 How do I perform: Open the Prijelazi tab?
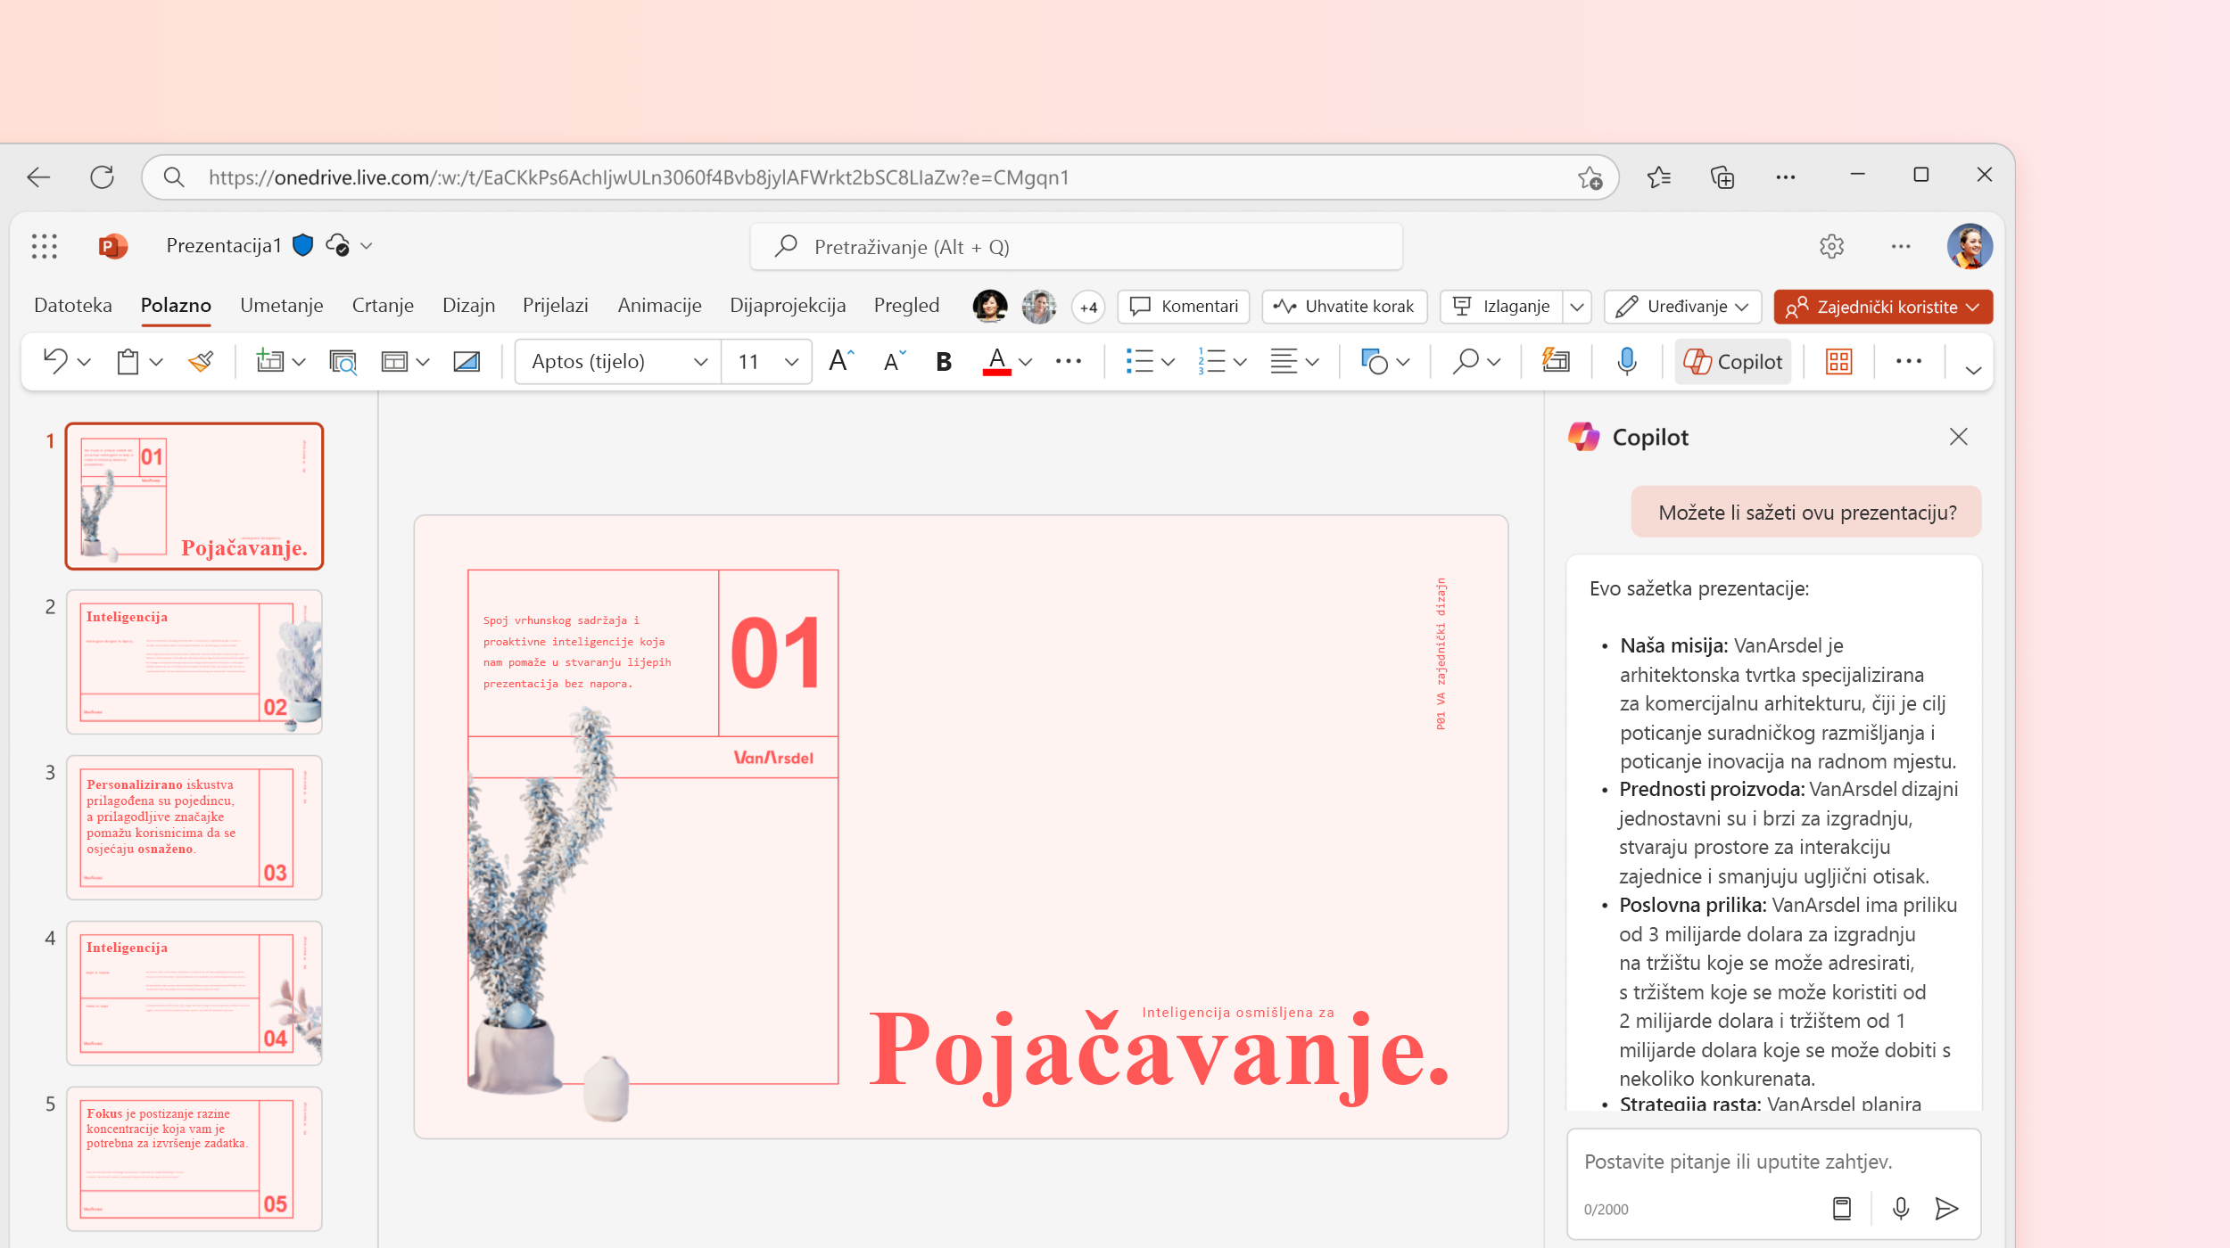555,305
